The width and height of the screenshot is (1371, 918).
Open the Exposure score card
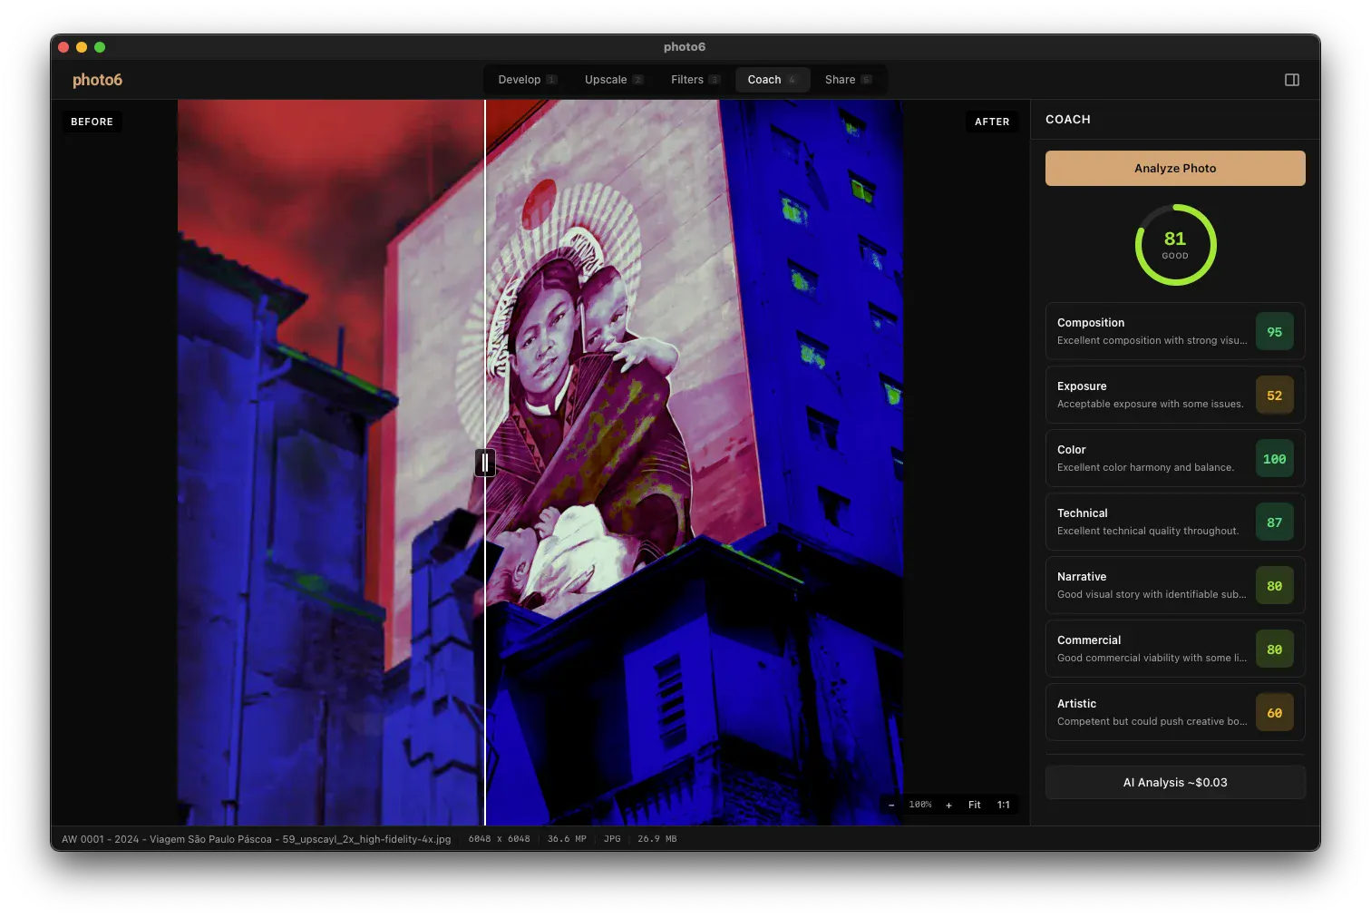coord(1175,395)
